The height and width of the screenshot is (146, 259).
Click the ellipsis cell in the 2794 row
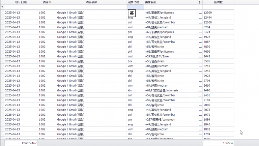pos(200,81)
